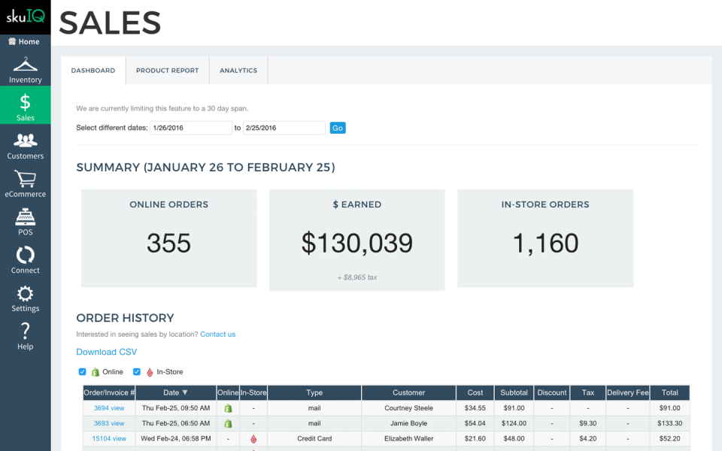Open the eCommerce shopping cart icon

[25, 179]
